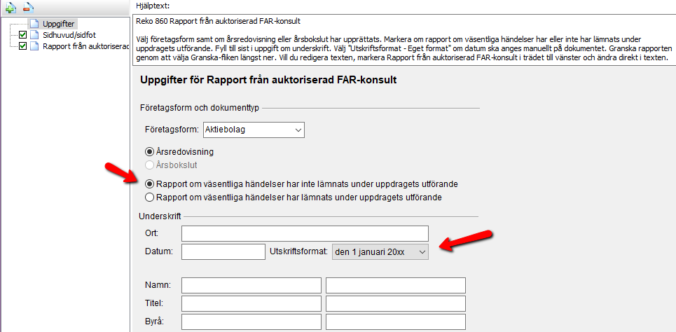This screenshot has height=332, width=676.
Task: Click the second Titel input field
Action: 396,303
